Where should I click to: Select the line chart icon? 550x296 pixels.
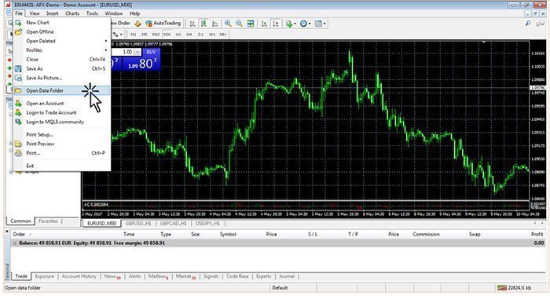coord(214,24)
